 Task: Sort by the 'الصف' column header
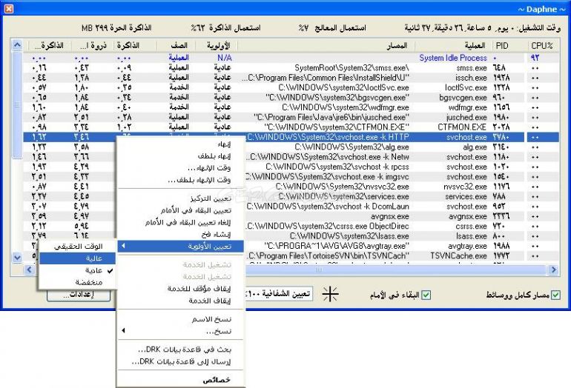(176, 46)
